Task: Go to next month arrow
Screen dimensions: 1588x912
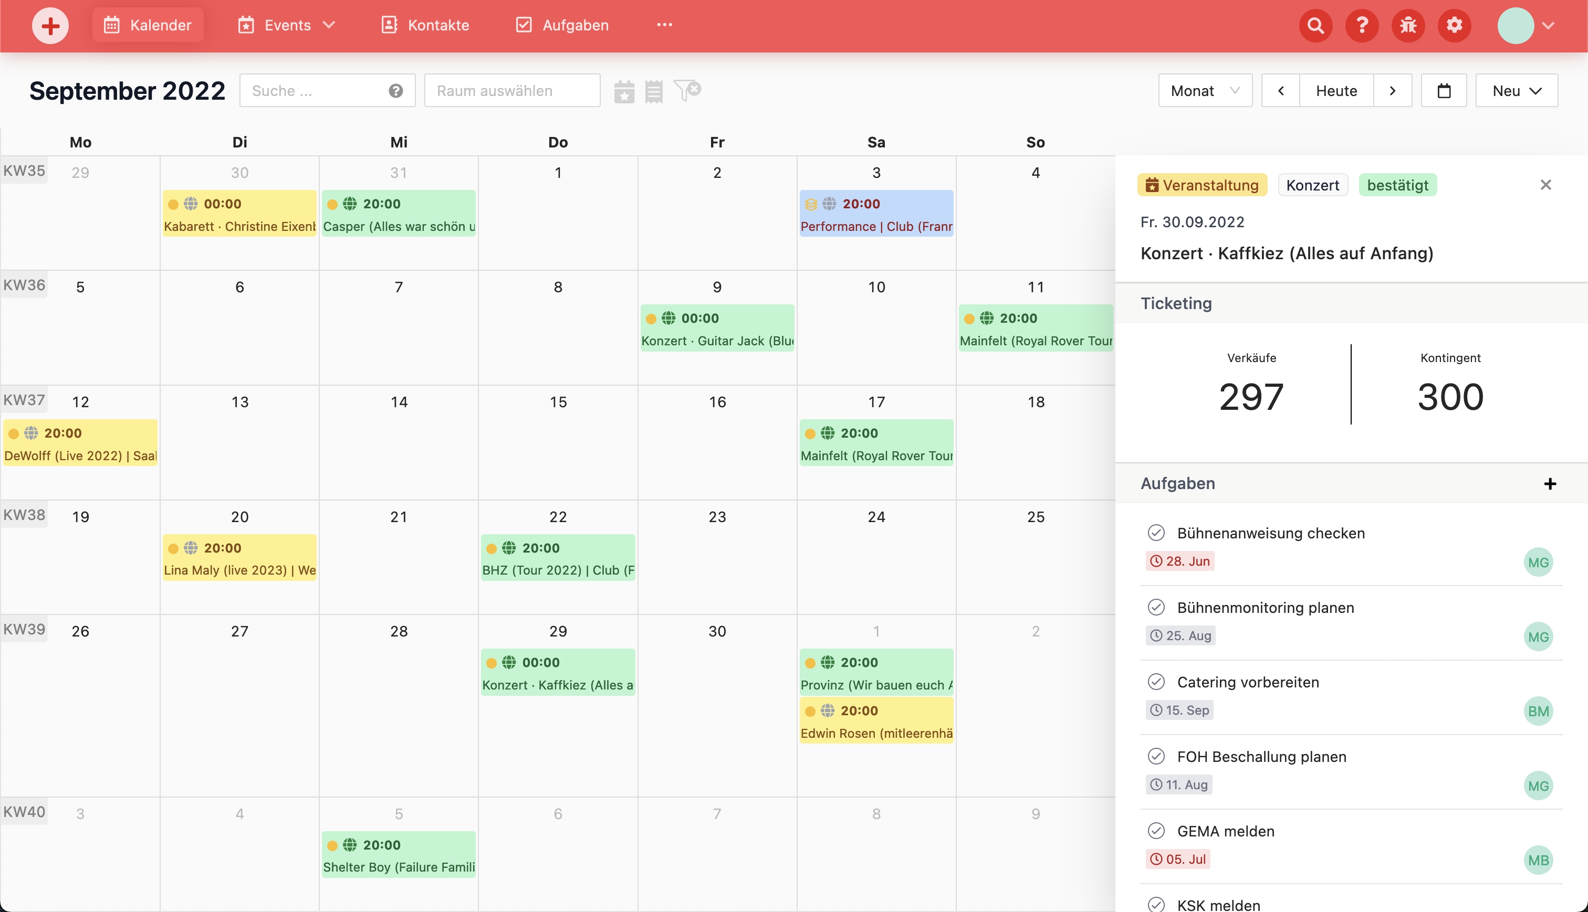Action: click(1393, 91)
